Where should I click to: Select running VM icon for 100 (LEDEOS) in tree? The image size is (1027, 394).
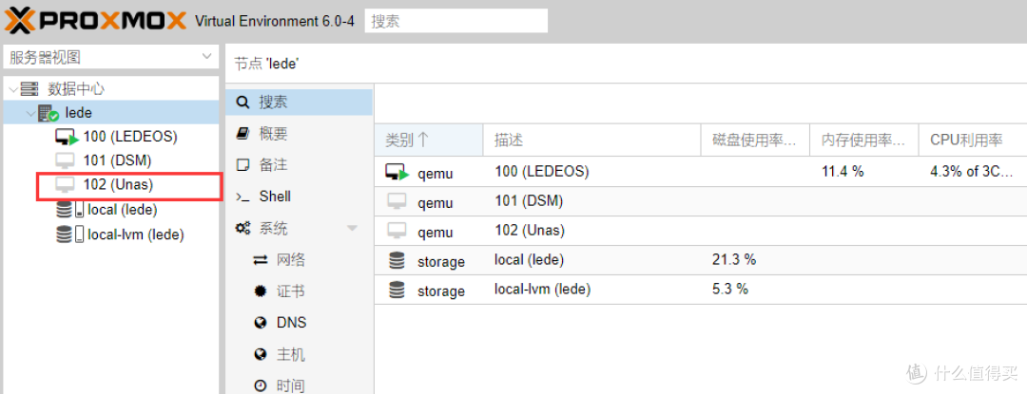tap(67, 138)
